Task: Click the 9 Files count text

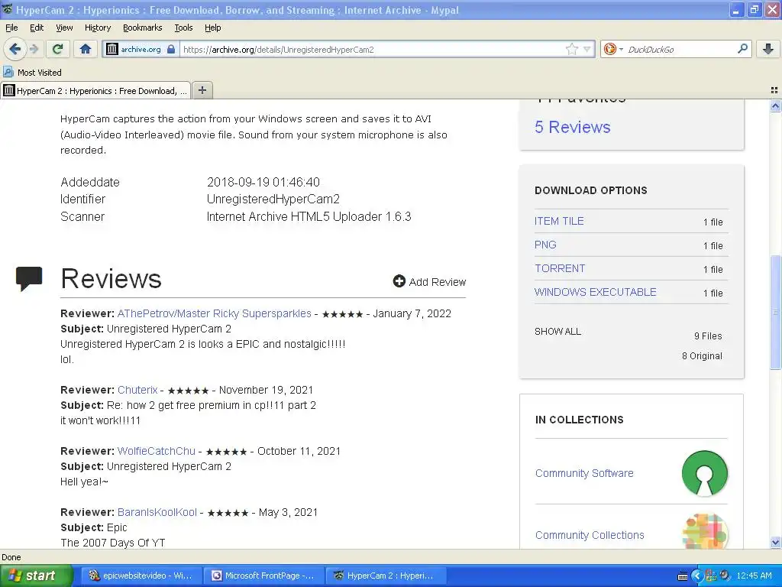Action: click(x=708, y=336)
